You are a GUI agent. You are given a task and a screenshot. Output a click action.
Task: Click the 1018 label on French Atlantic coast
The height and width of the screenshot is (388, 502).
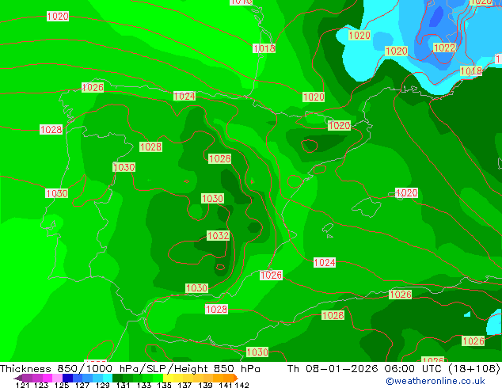point(264,48)
